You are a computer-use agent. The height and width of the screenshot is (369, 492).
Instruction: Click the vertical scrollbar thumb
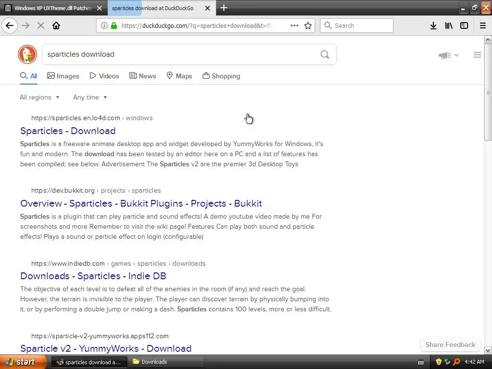488,92
